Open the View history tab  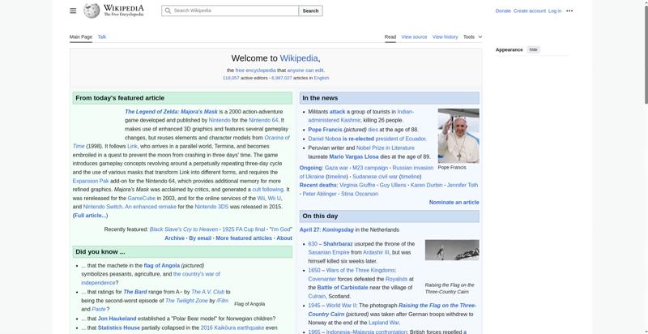pyautogui.click(x=445, y=36)
